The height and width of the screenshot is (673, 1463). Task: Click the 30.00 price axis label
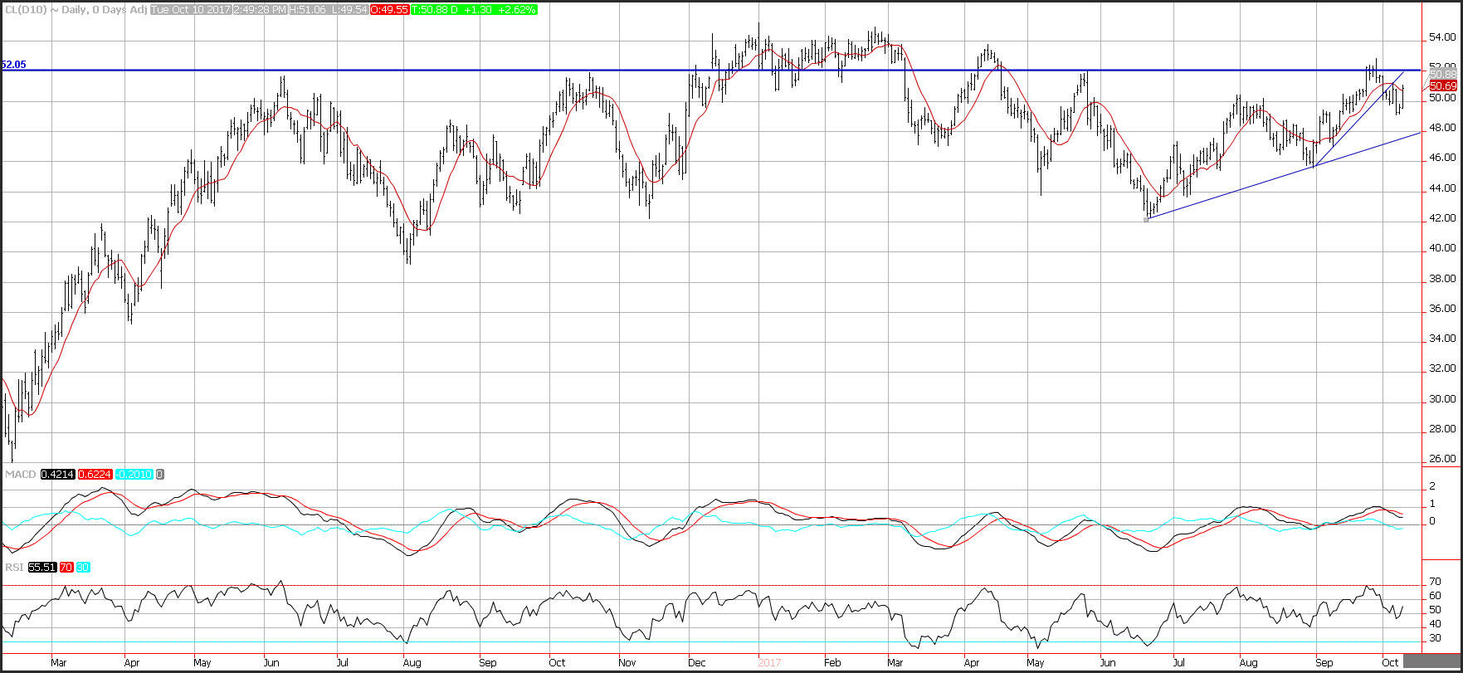click(x=1441, y=399)
